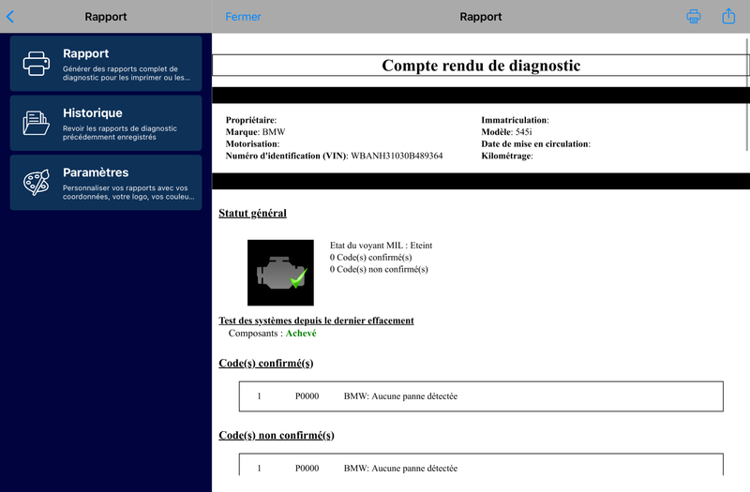Screen dimensions: 750x492
Task: Close the report with Fermer
Action: 243,17
